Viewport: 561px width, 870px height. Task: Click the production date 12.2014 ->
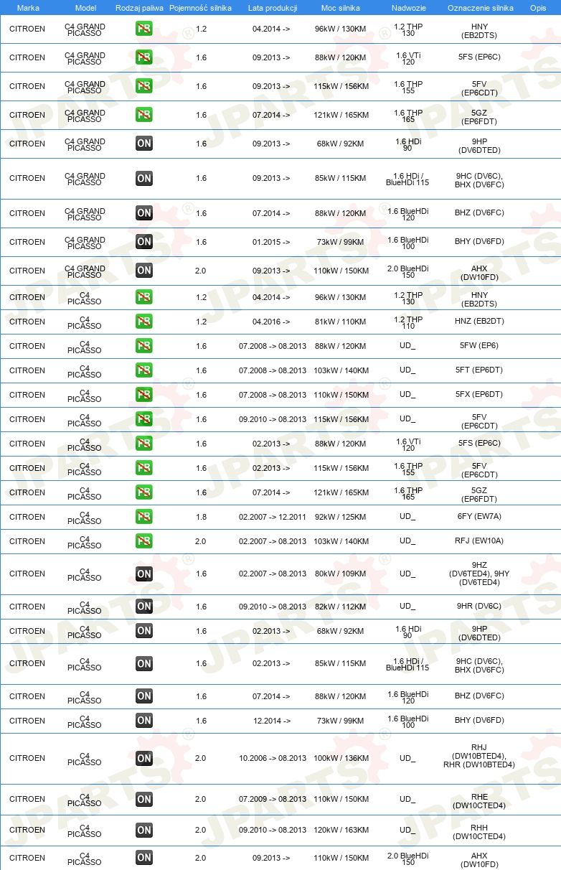click(271, 721)
